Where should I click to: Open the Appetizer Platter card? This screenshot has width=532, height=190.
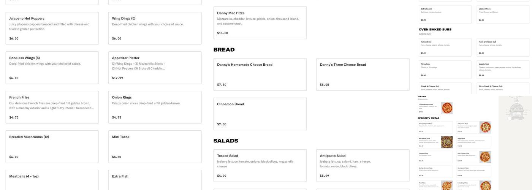click(x=155, y=68)
